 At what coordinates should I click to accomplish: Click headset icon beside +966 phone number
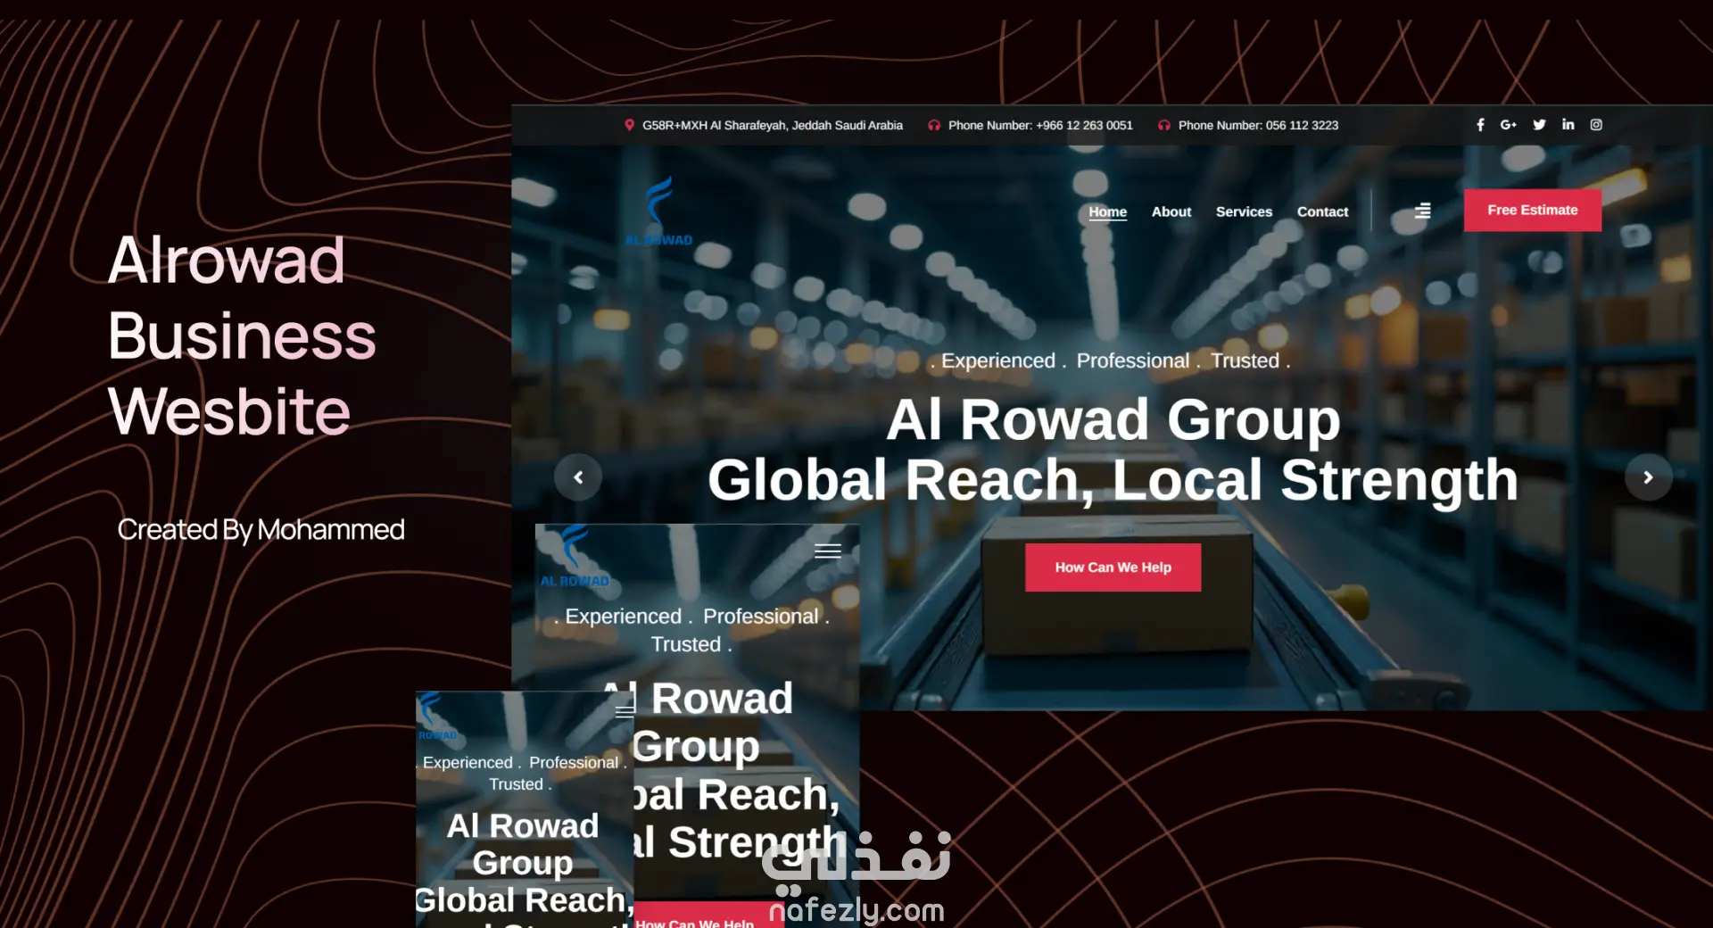934,126
